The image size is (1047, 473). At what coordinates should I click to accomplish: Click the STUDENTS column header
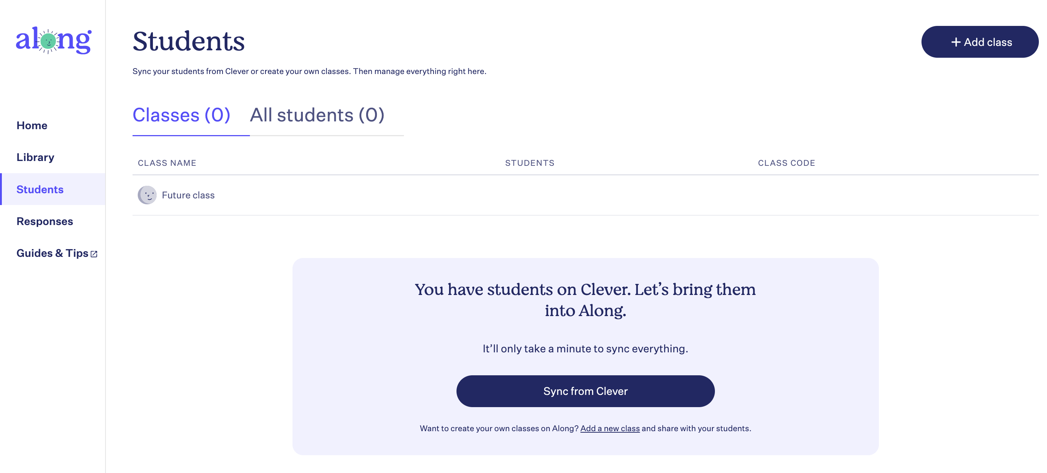529,163
